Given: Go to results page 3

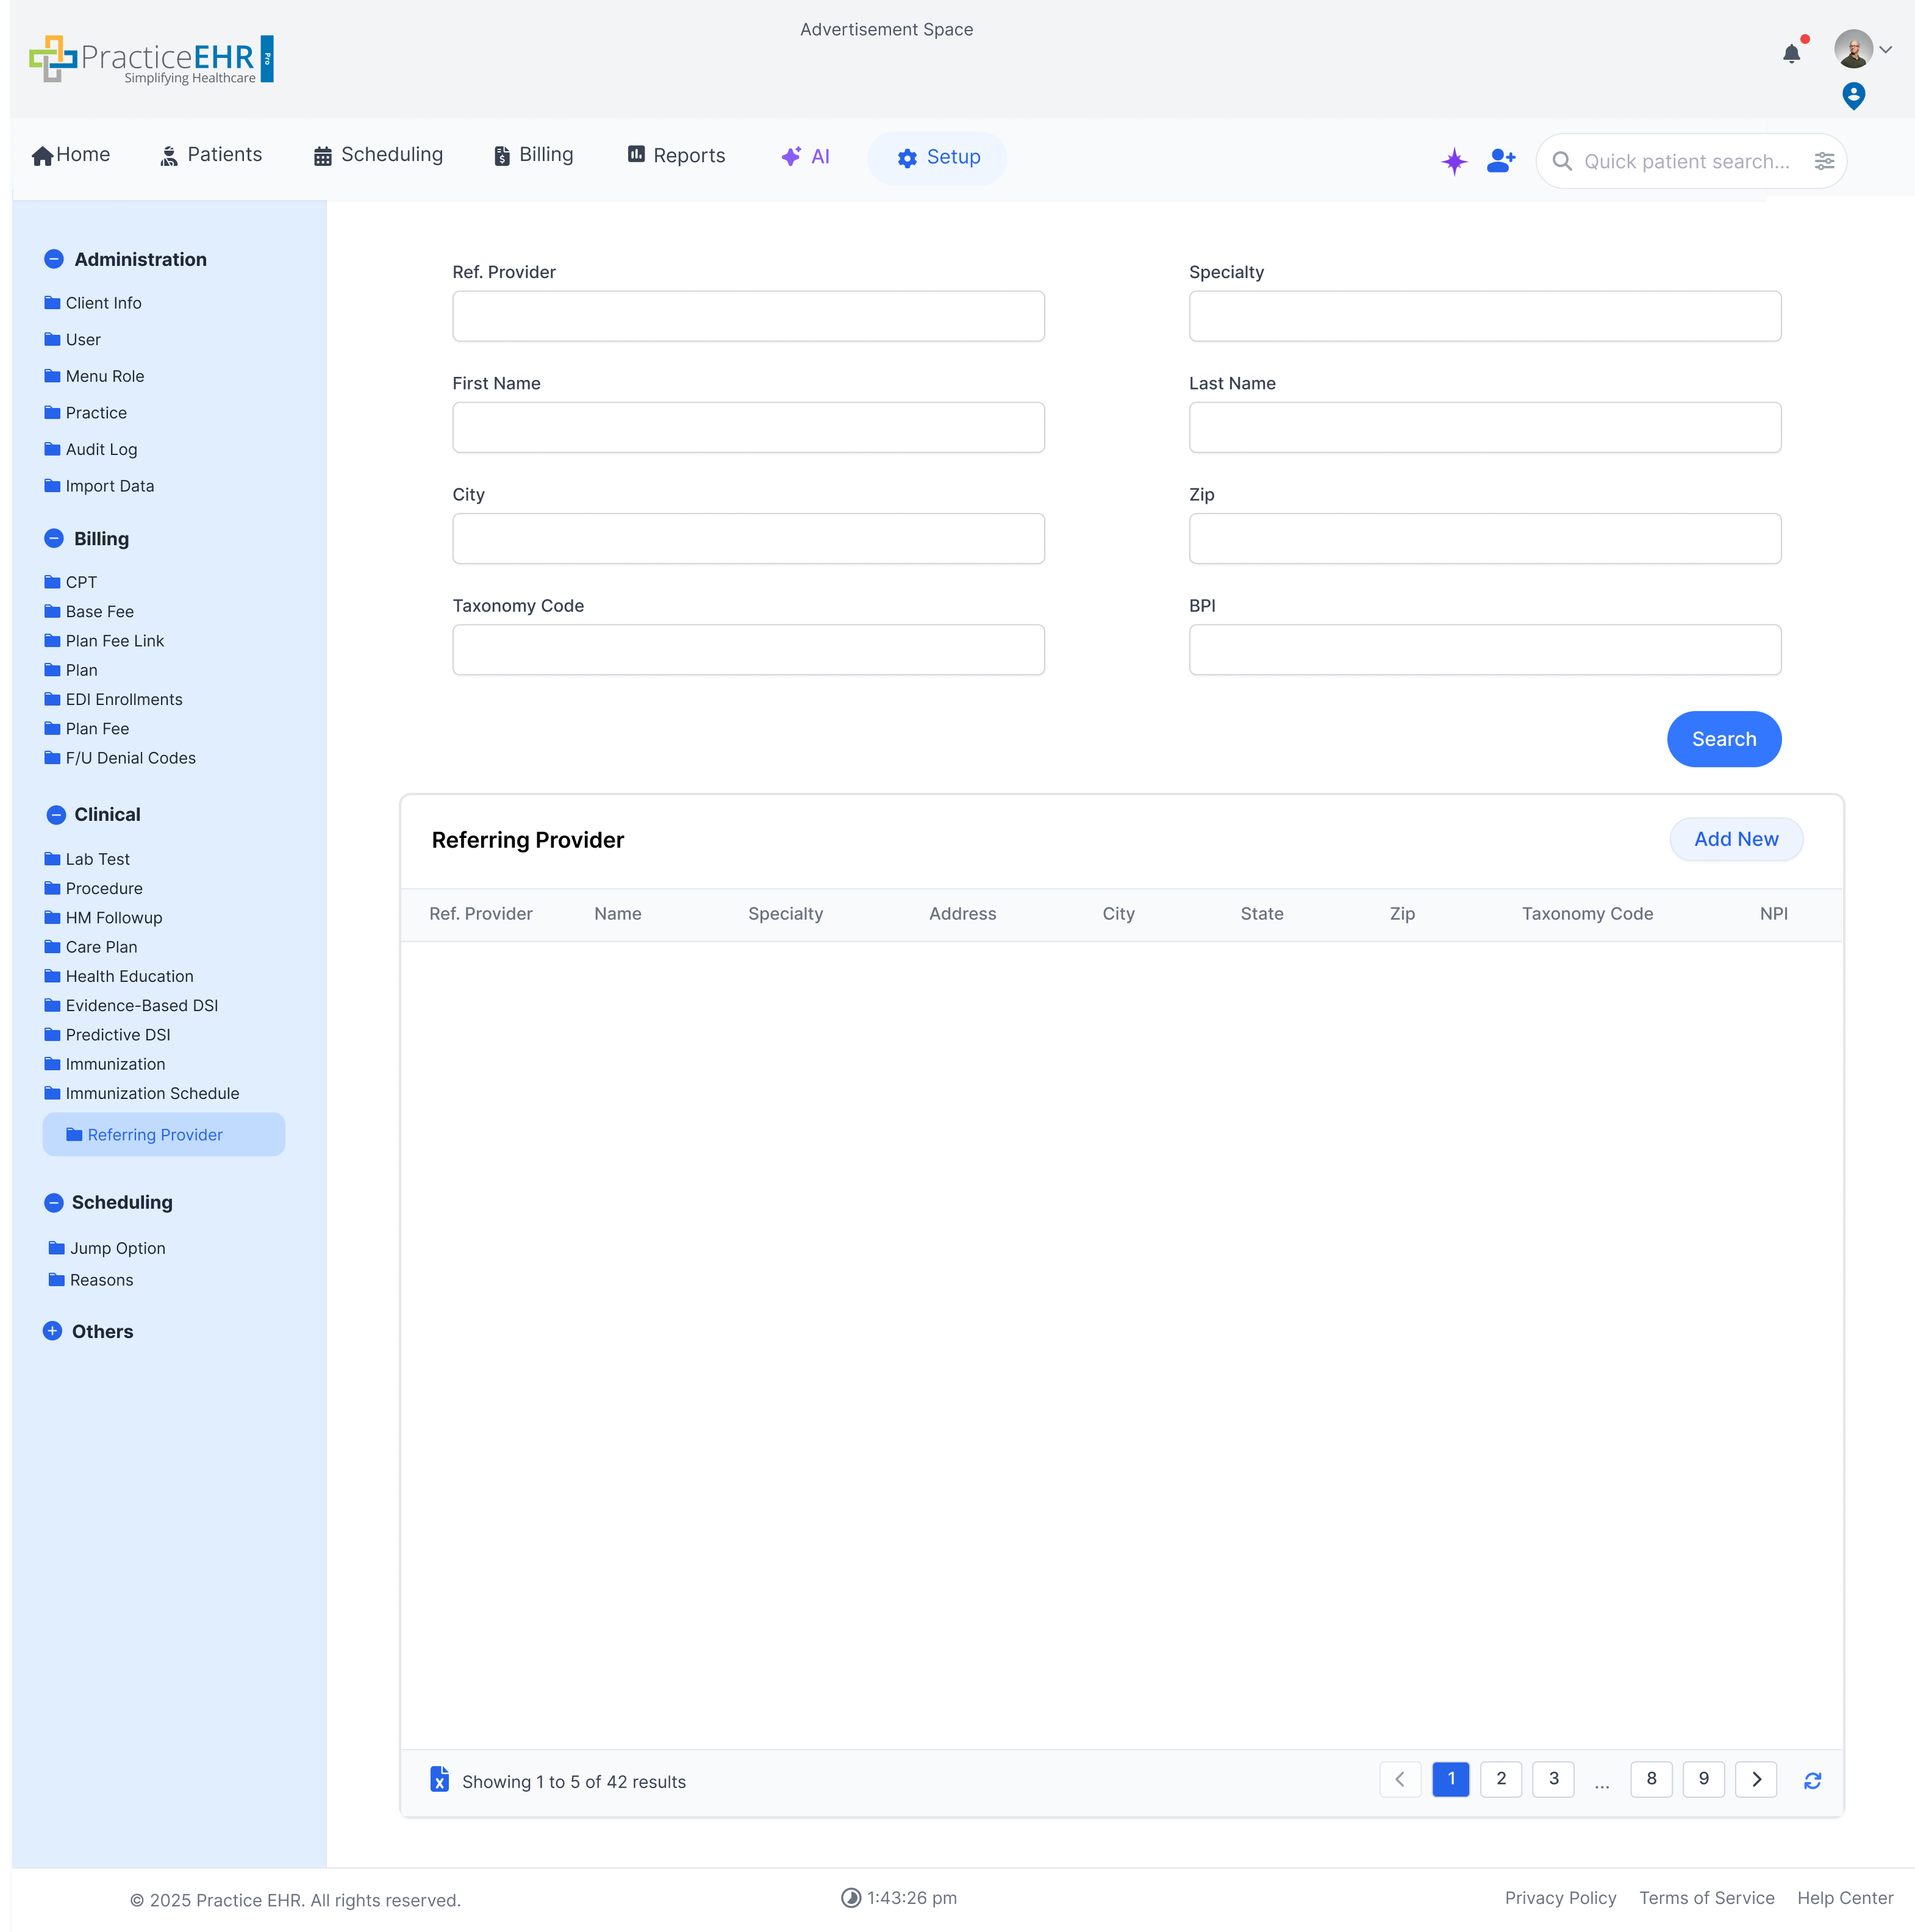Looking at the screenshot, I should tap(1553, 1780).
